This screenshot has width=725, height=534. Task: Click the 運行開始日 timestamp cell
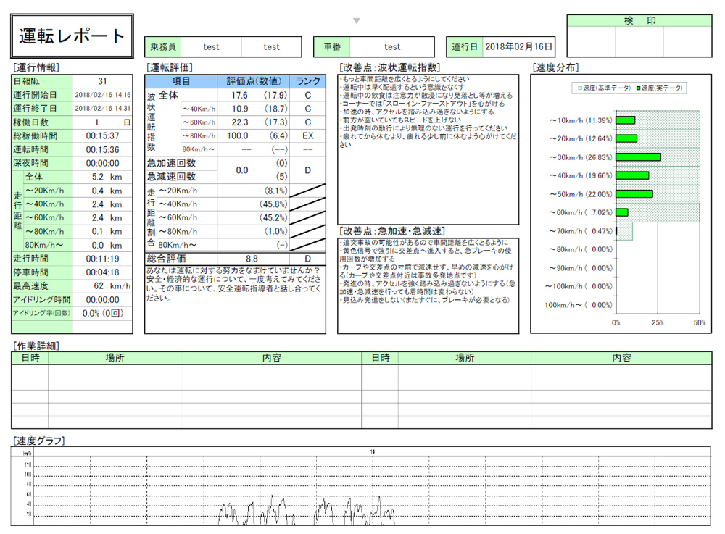pos(102,95)
